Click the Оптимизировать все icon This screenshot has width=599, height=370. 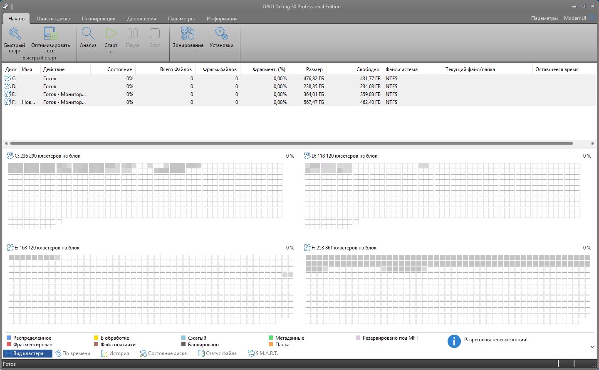click(50, 34)
